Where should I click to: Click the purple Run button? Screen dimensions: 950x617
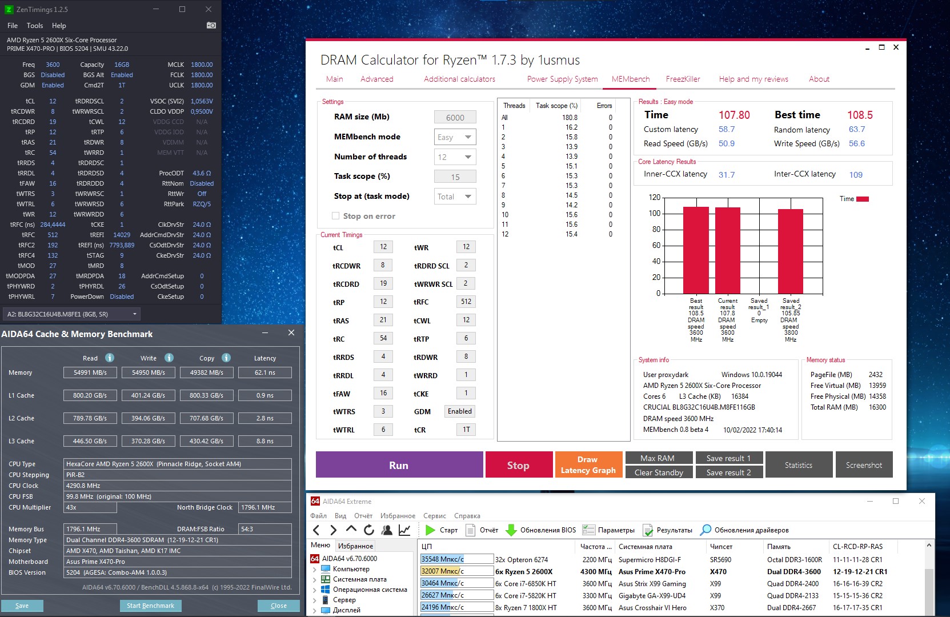click(x=399, y=465)
